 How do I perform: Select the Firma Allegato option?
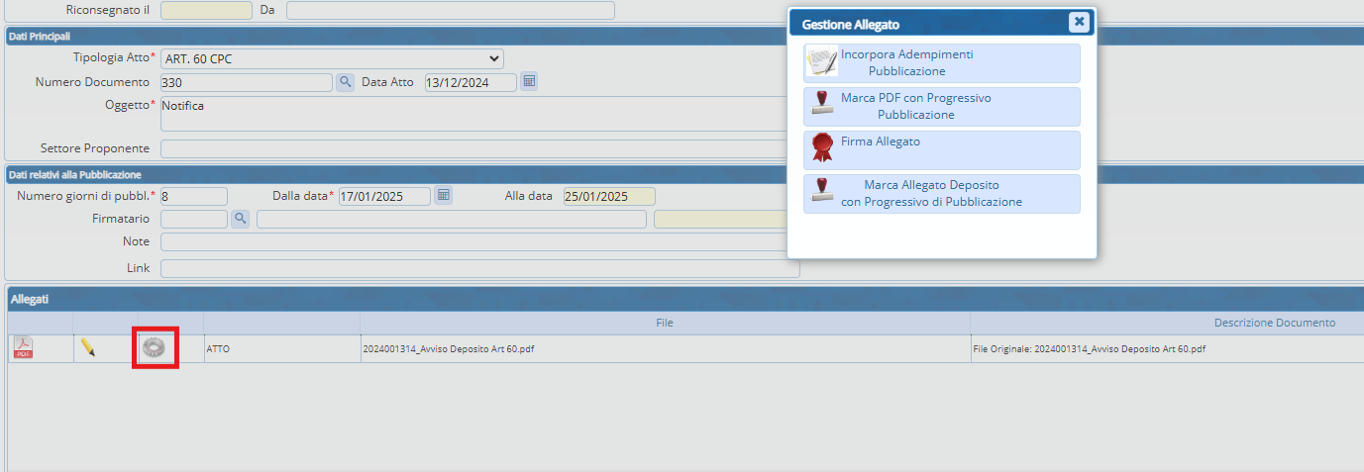click(942, 150)
